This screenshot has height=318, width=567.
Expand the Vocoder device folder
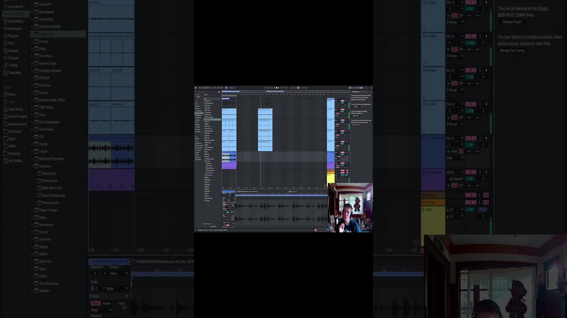pos(204,201)
